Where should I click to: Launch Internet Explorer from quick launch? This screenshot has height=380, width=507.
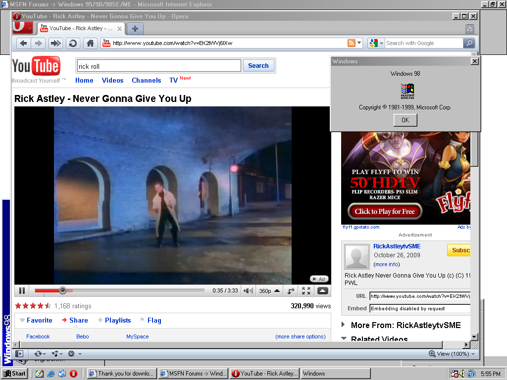click(x=51, y=374)
